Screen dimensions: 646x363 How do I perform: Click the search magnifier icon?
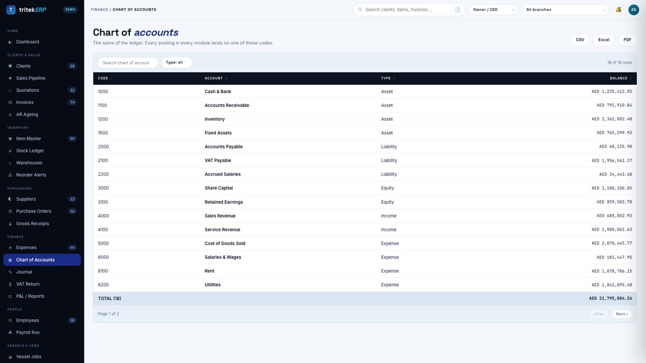tap(360, 10)
